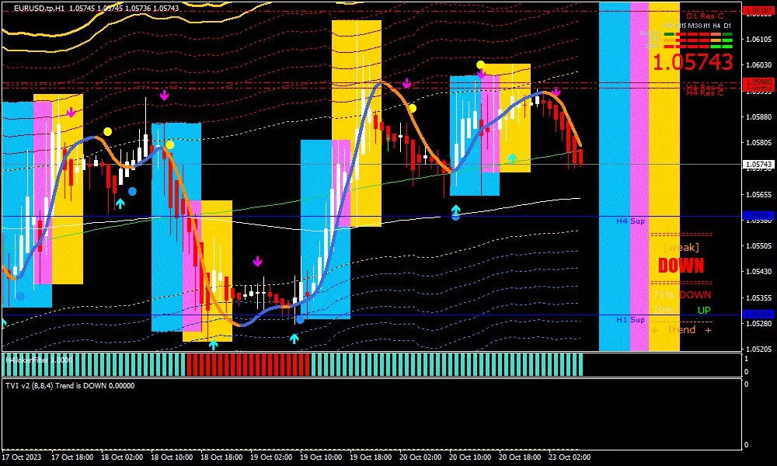This screenshot has height=466, width=777.
Task: Click the 19 Oct 02:00 time axis label
Action: (271, 457)
